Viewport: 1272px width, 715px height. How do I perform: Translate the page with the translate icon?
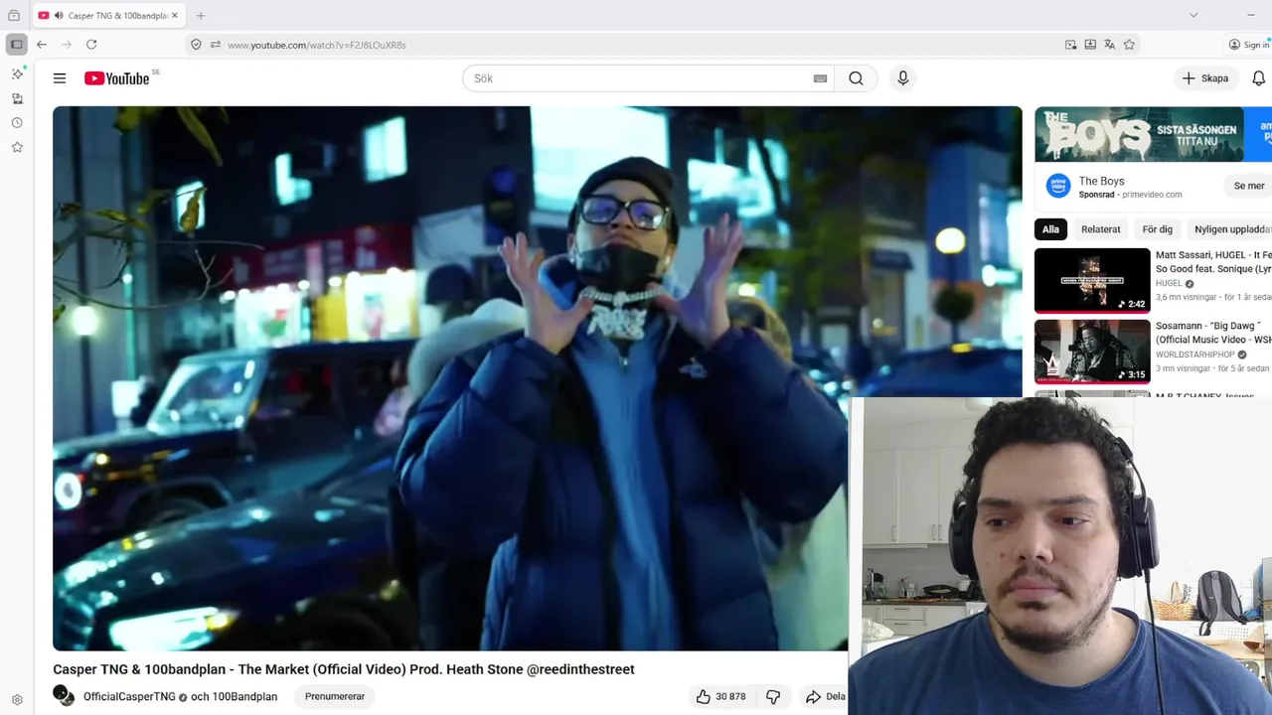(x=1109, y=45)
